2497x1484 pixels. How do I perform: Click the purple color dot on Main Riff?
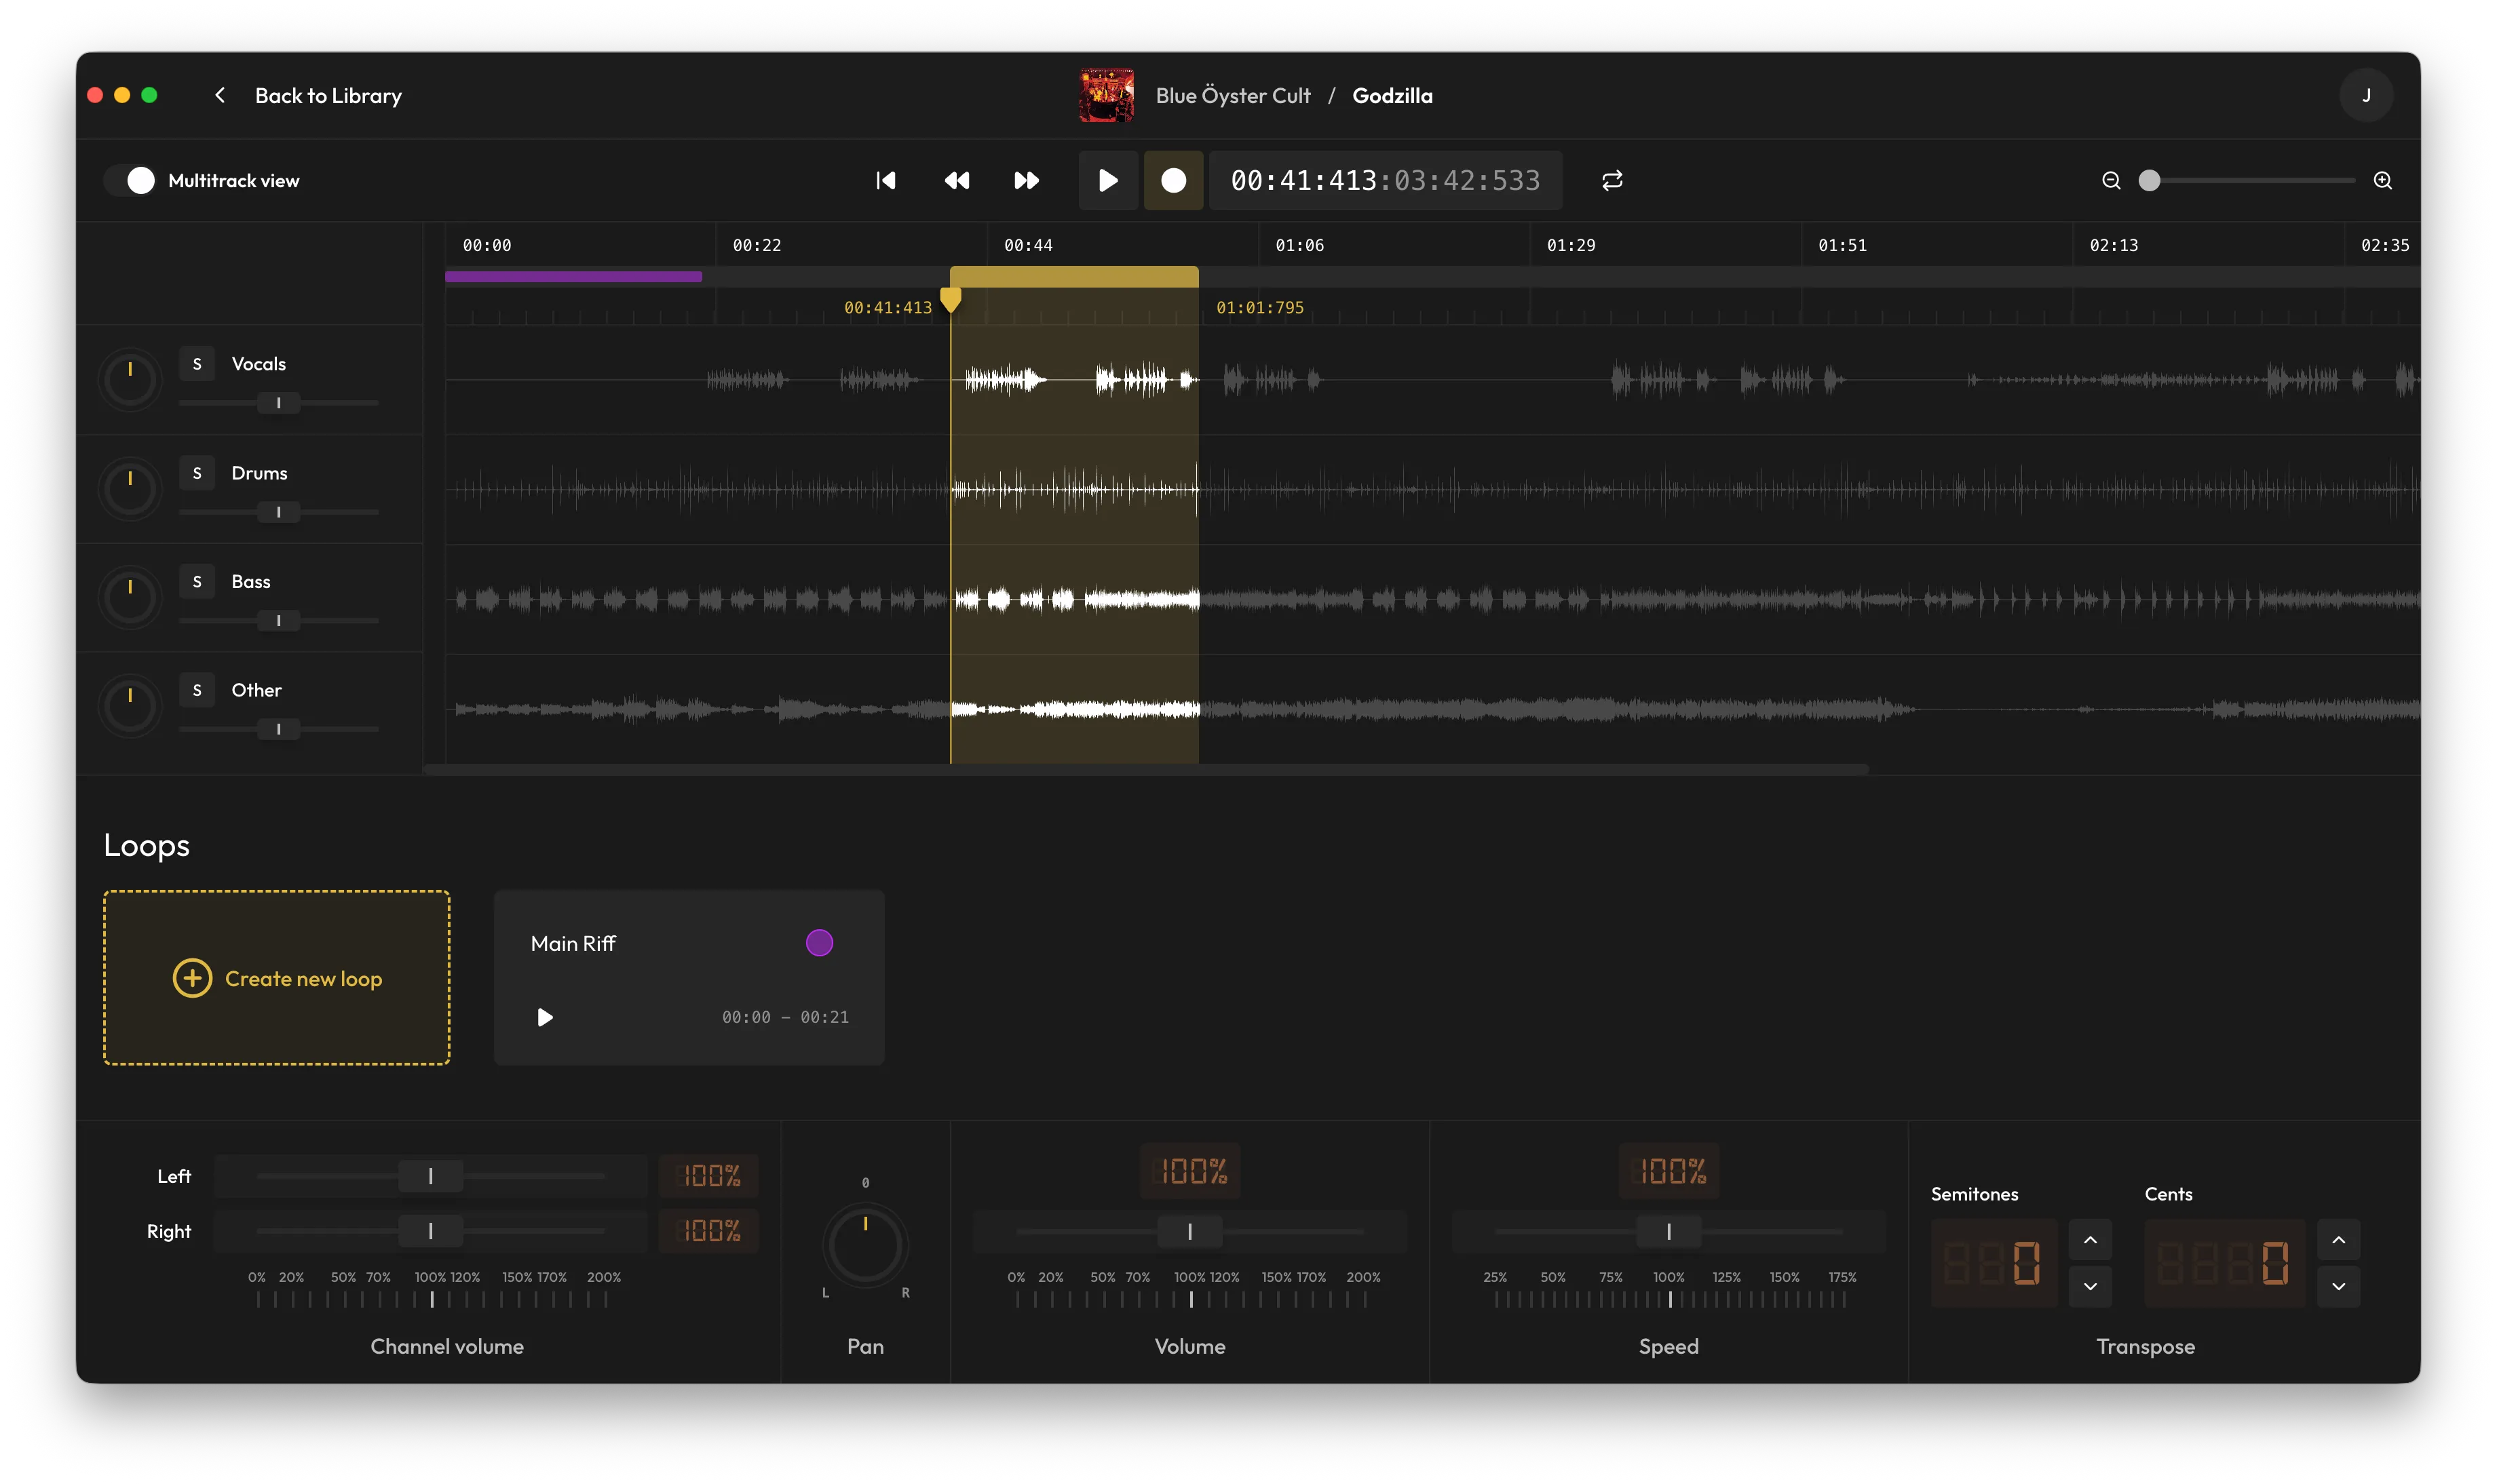point(820,943)
